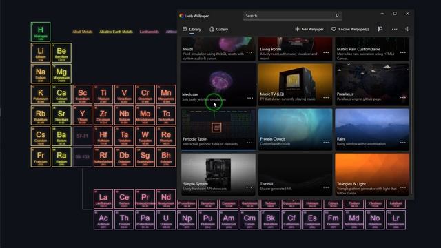441x248 pixels.
Task: Select the Protein Clouds wallpaper thumbnail
Action: (x=295, y=130)
